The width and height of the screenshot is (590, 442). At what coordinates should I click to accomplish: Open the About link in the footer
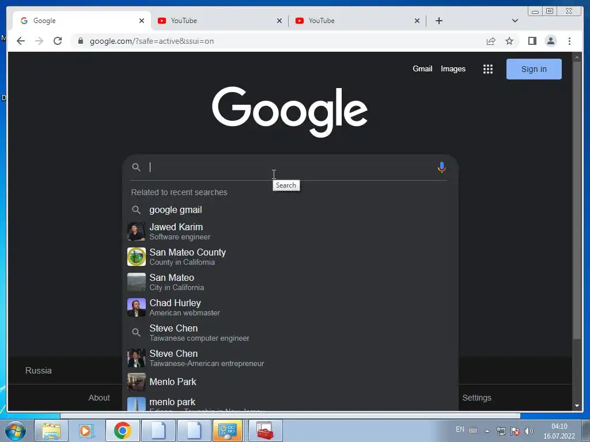(99, 398)
